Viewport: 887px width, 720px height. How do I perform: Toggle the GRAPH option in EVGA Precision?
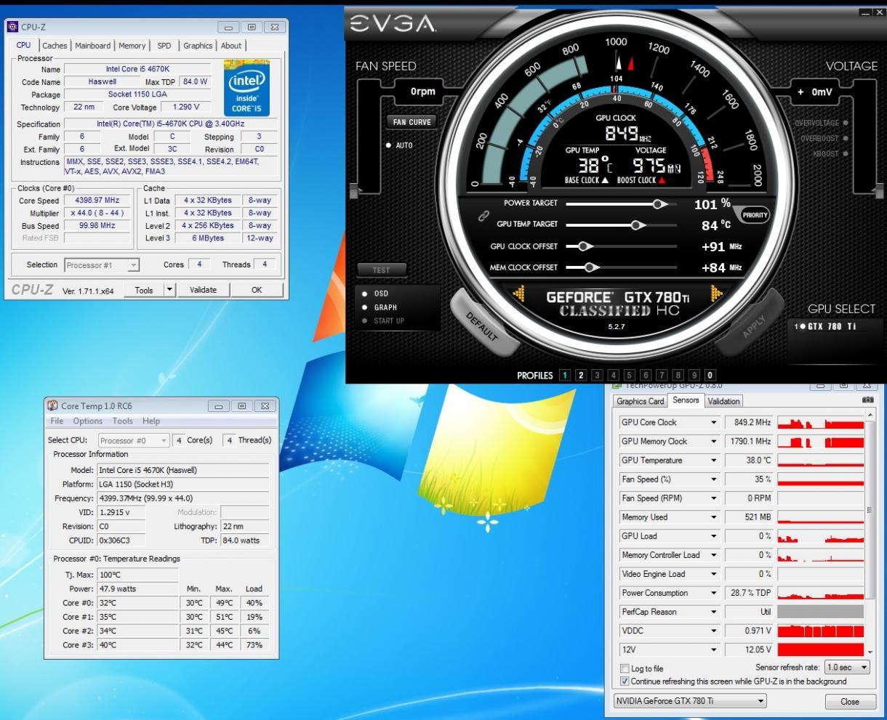(380, 307)
